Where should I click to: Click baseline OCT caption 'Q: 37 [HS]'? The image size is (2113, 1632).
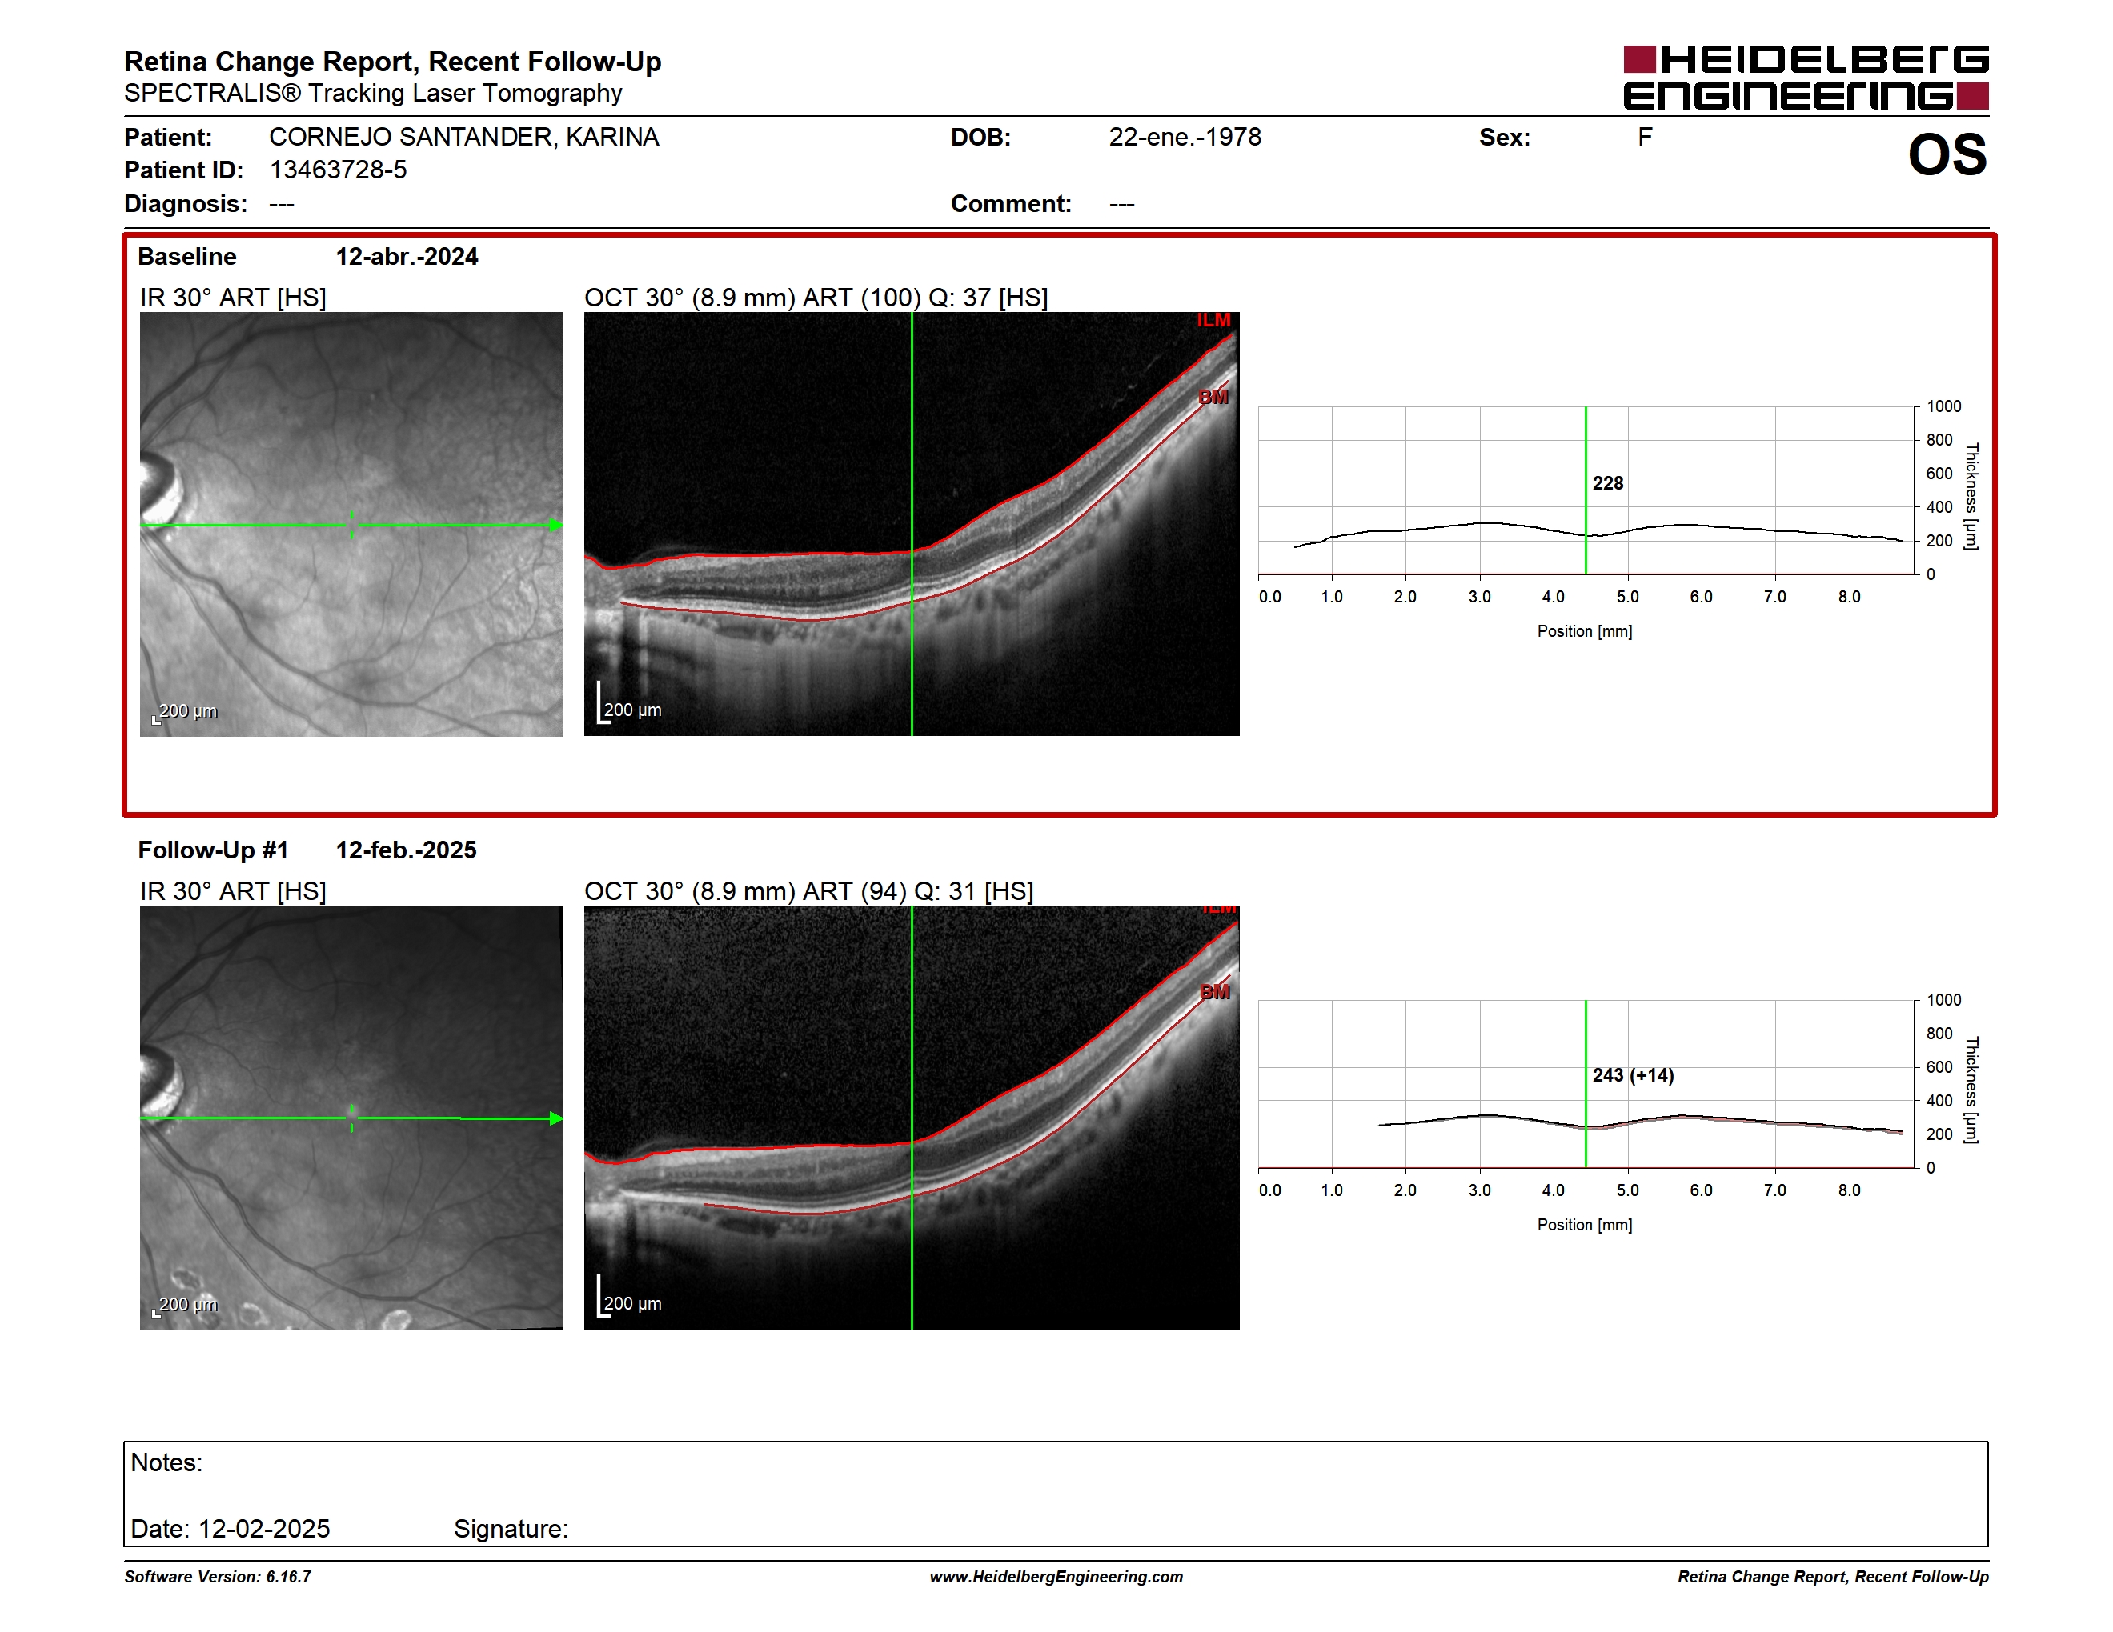(988, 298)
